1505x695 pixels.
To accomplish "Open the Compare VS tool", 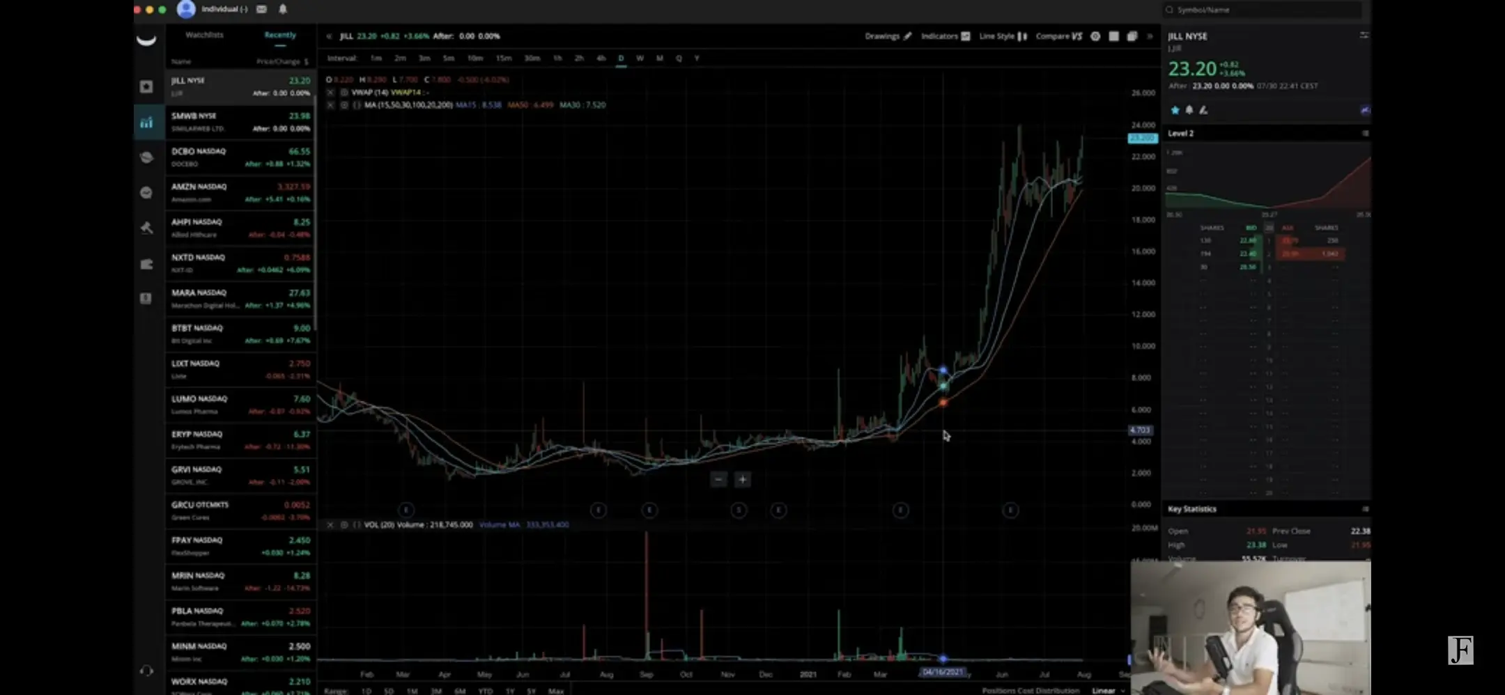I will (x=1059, y=36).
